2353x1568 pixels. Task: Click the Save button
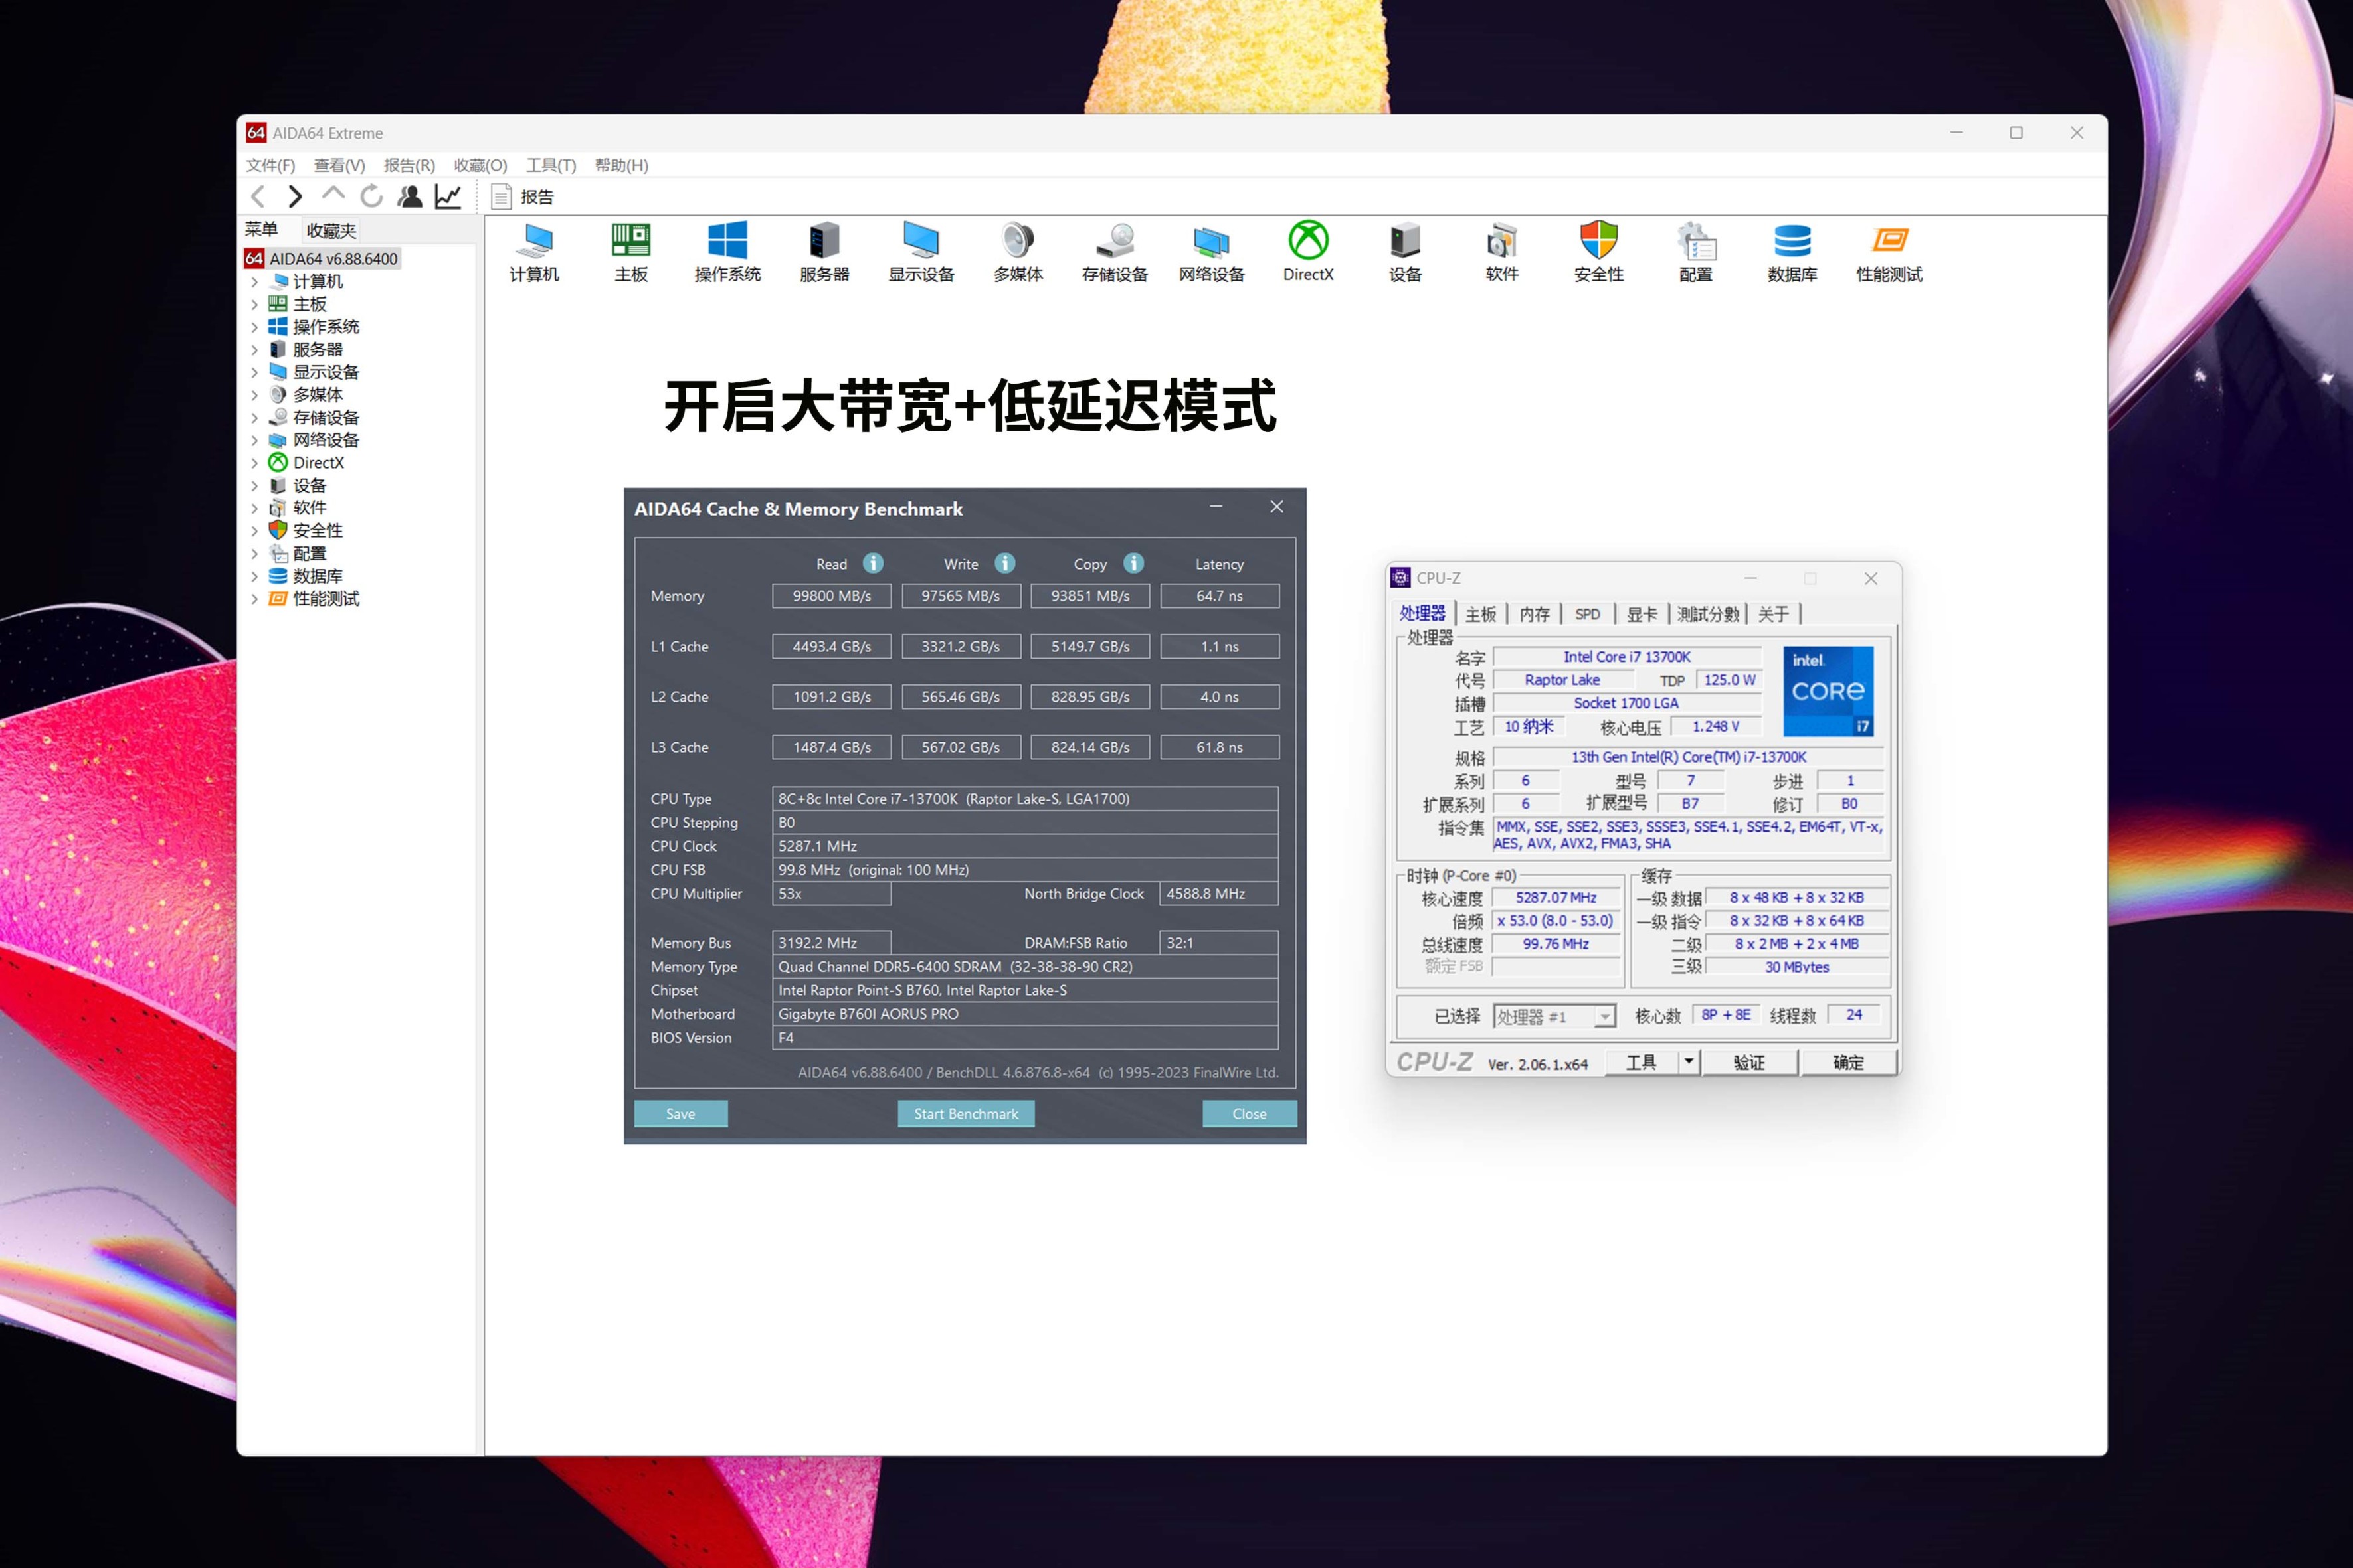680,1113
